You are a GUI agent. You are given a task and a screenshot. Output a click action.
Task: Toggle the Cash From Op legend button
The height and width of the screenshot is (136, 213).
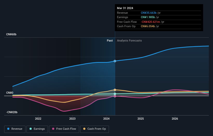(x=94, y=129)
